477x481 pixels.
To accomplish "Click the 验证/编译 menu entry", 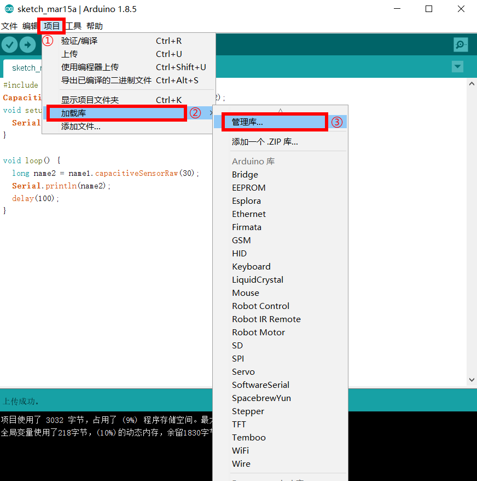I will (x=79, y=41).
